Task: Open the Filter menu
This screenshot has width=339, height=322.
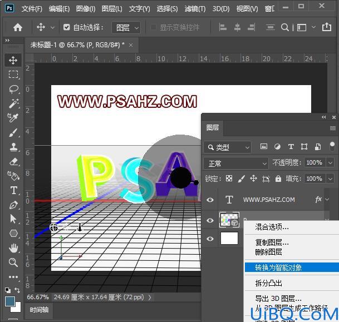Action: [x=195, y=9]
